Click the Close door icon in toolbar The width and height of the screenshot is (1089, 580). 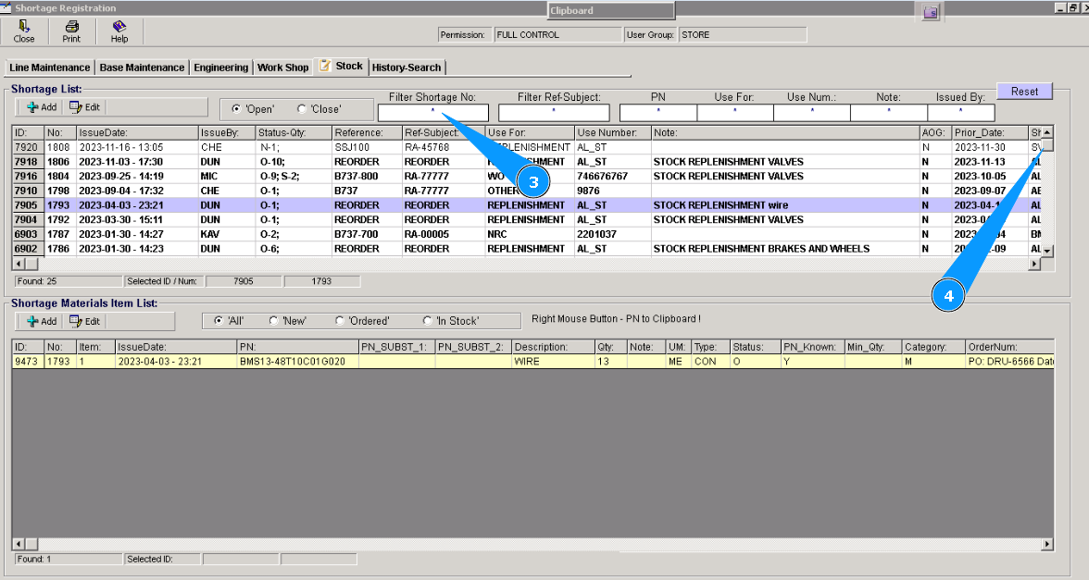(24, 27)
